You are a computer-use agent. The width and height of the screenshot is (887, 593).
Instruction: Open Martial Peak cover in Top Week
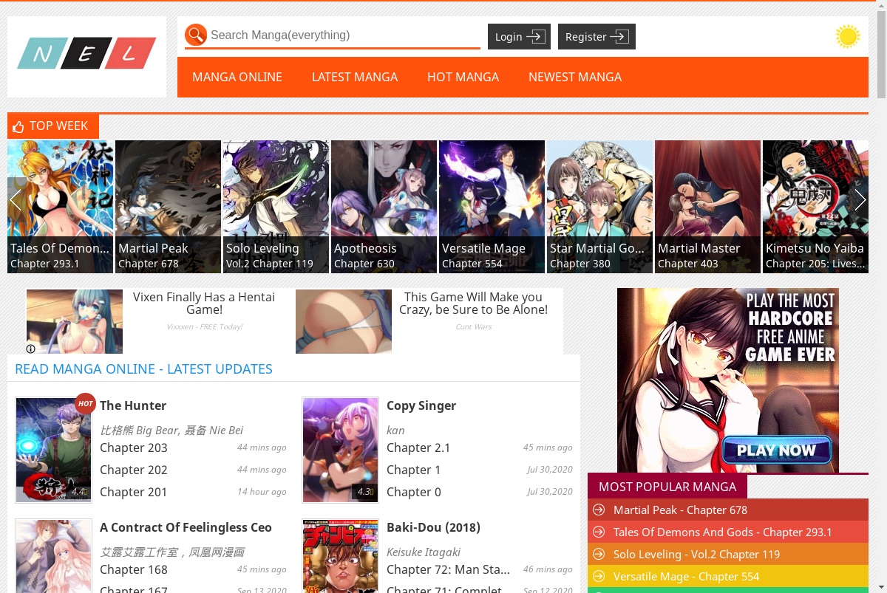[x=169, y=207]
